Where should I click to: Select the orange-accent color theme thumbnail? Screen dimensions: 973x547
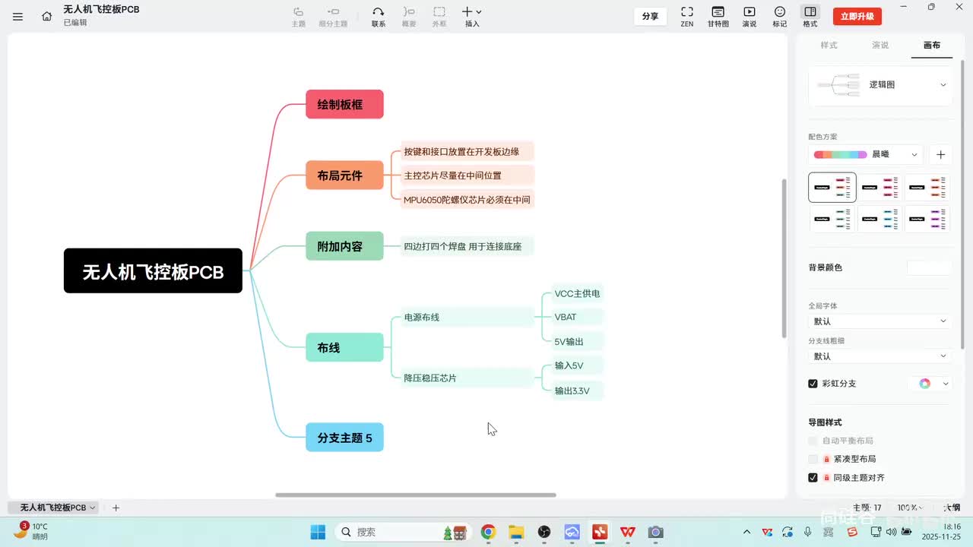pos(927,187)
